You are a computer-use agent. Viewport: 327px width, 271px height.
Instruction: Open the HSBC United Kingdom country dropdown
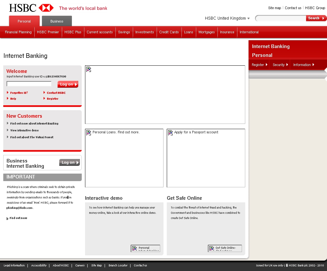[x=227, y=18]
